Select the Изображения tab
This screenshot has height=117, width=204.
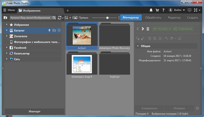click(40, 11)
